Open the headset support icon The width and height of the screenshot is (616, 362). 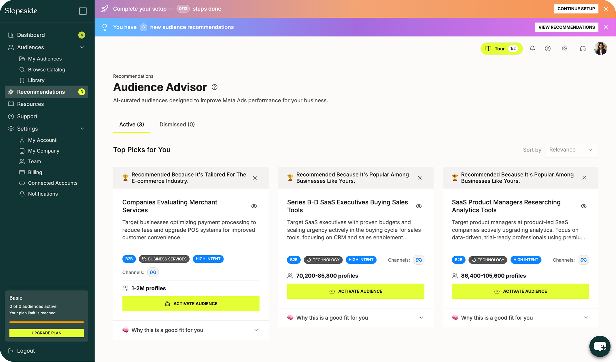pos(583,49)
